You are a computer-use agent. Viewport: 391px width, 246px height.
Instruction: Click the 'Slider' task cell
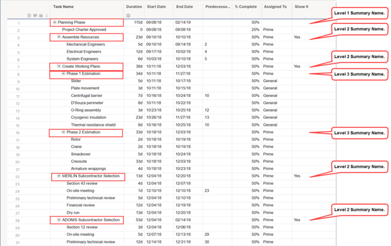tap(76, 81)
